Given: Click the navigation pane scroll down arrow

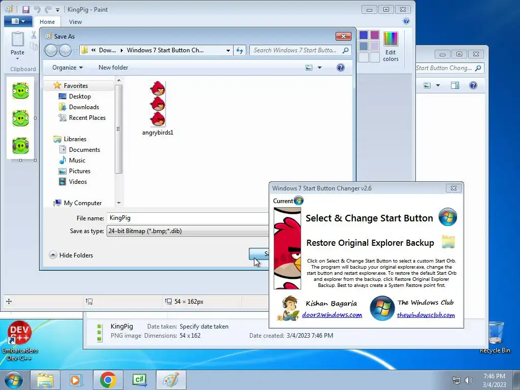Looking at the screenshot, I should [x=119, y=203].
